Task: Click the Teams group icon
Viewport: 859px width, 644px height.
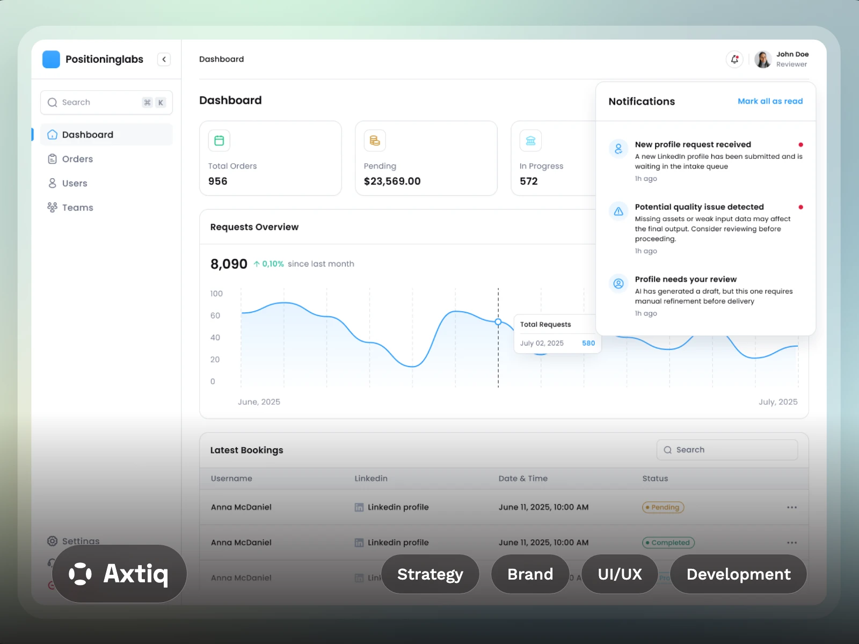Action: [52, 207]
